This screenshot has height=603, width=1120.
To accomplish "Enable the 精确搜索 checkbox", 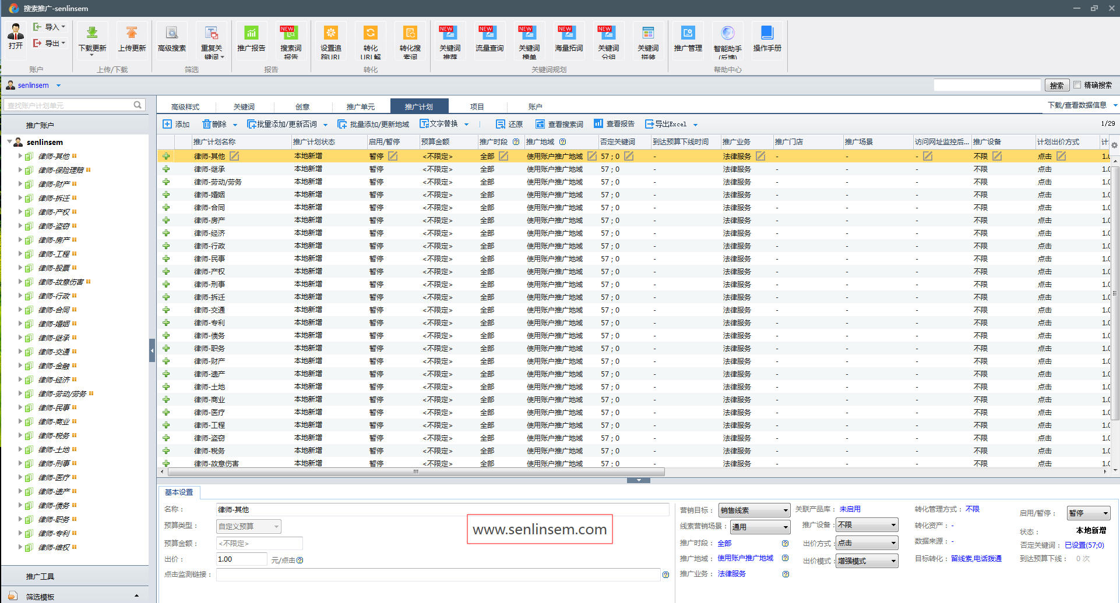I will (x=1077, y=85).
